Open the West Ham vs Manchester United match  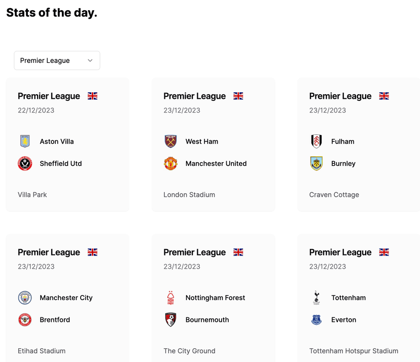point(213,144)
